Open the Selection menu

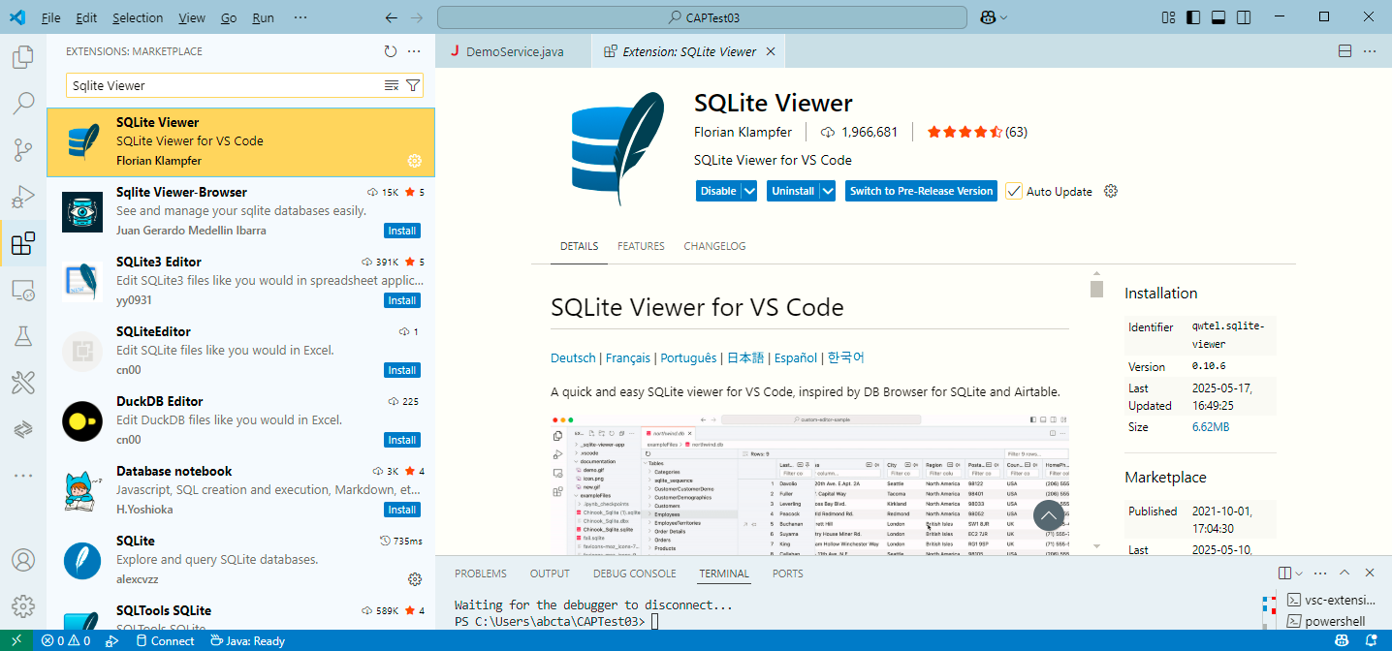point(138,17)
